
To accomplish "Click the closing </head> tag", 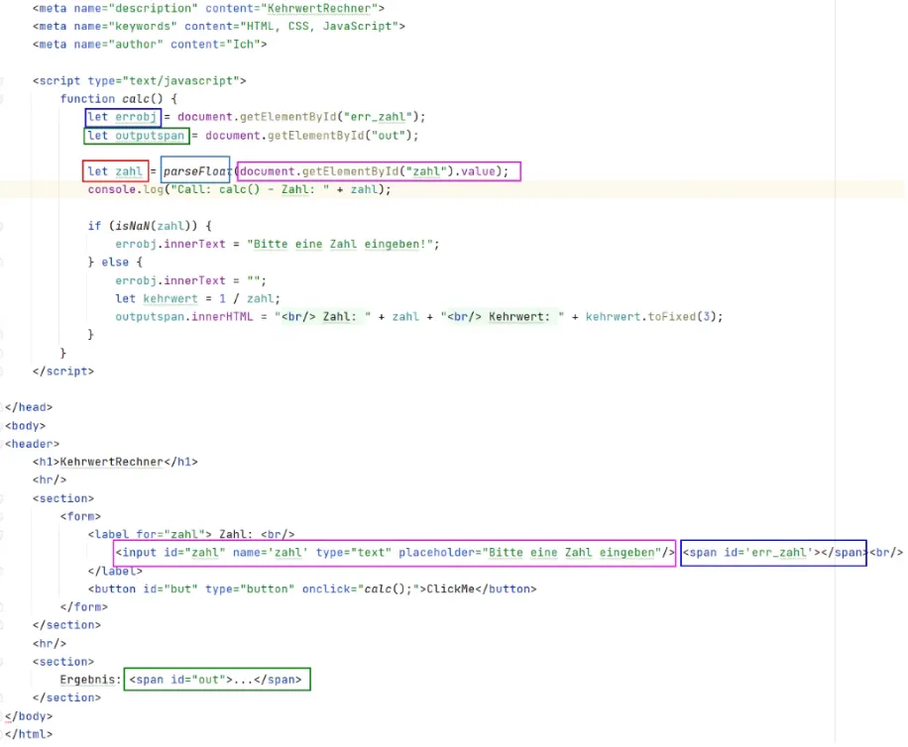I will [29, 407].
